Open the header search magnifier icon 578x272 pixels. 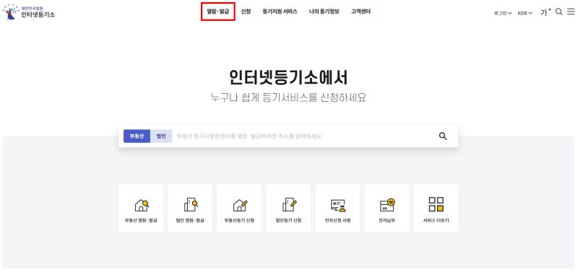[558, 12]
